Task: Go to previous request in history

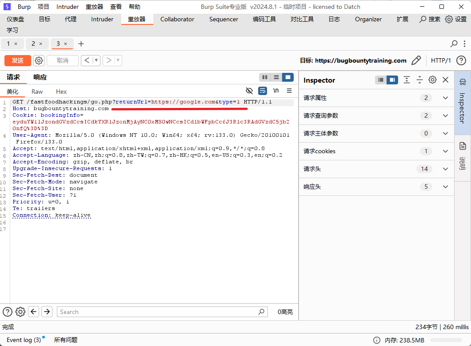Action: coord(87,61)
